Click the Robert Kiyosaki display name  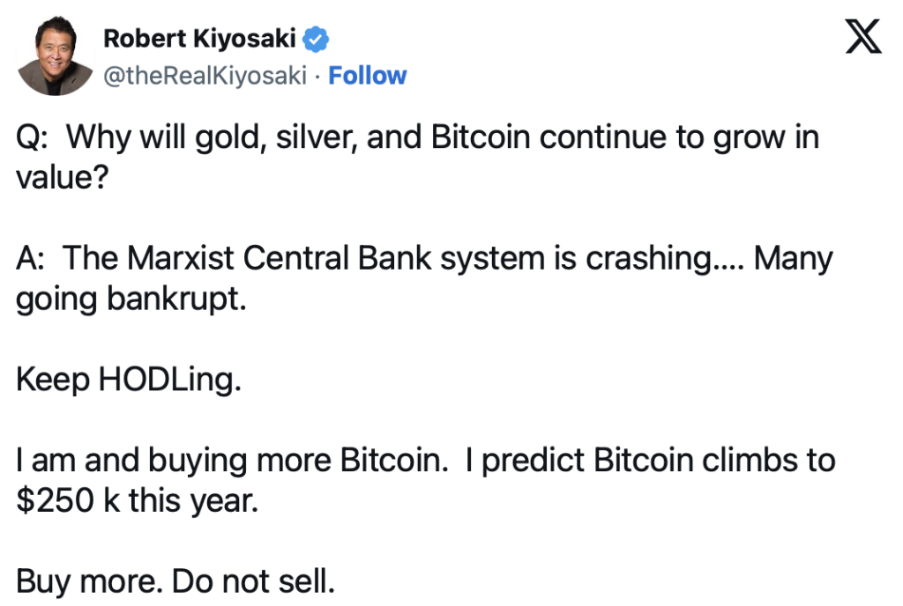click(x=199, y=39)
